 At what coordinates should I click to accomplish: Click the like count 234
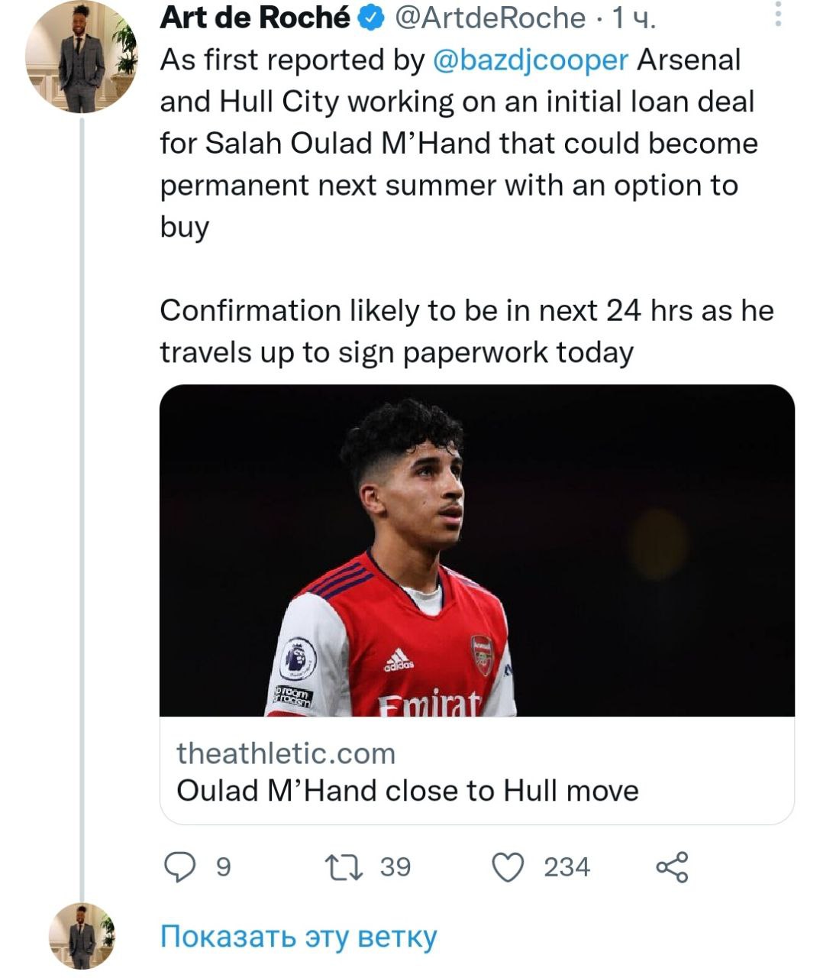[567, 867]
